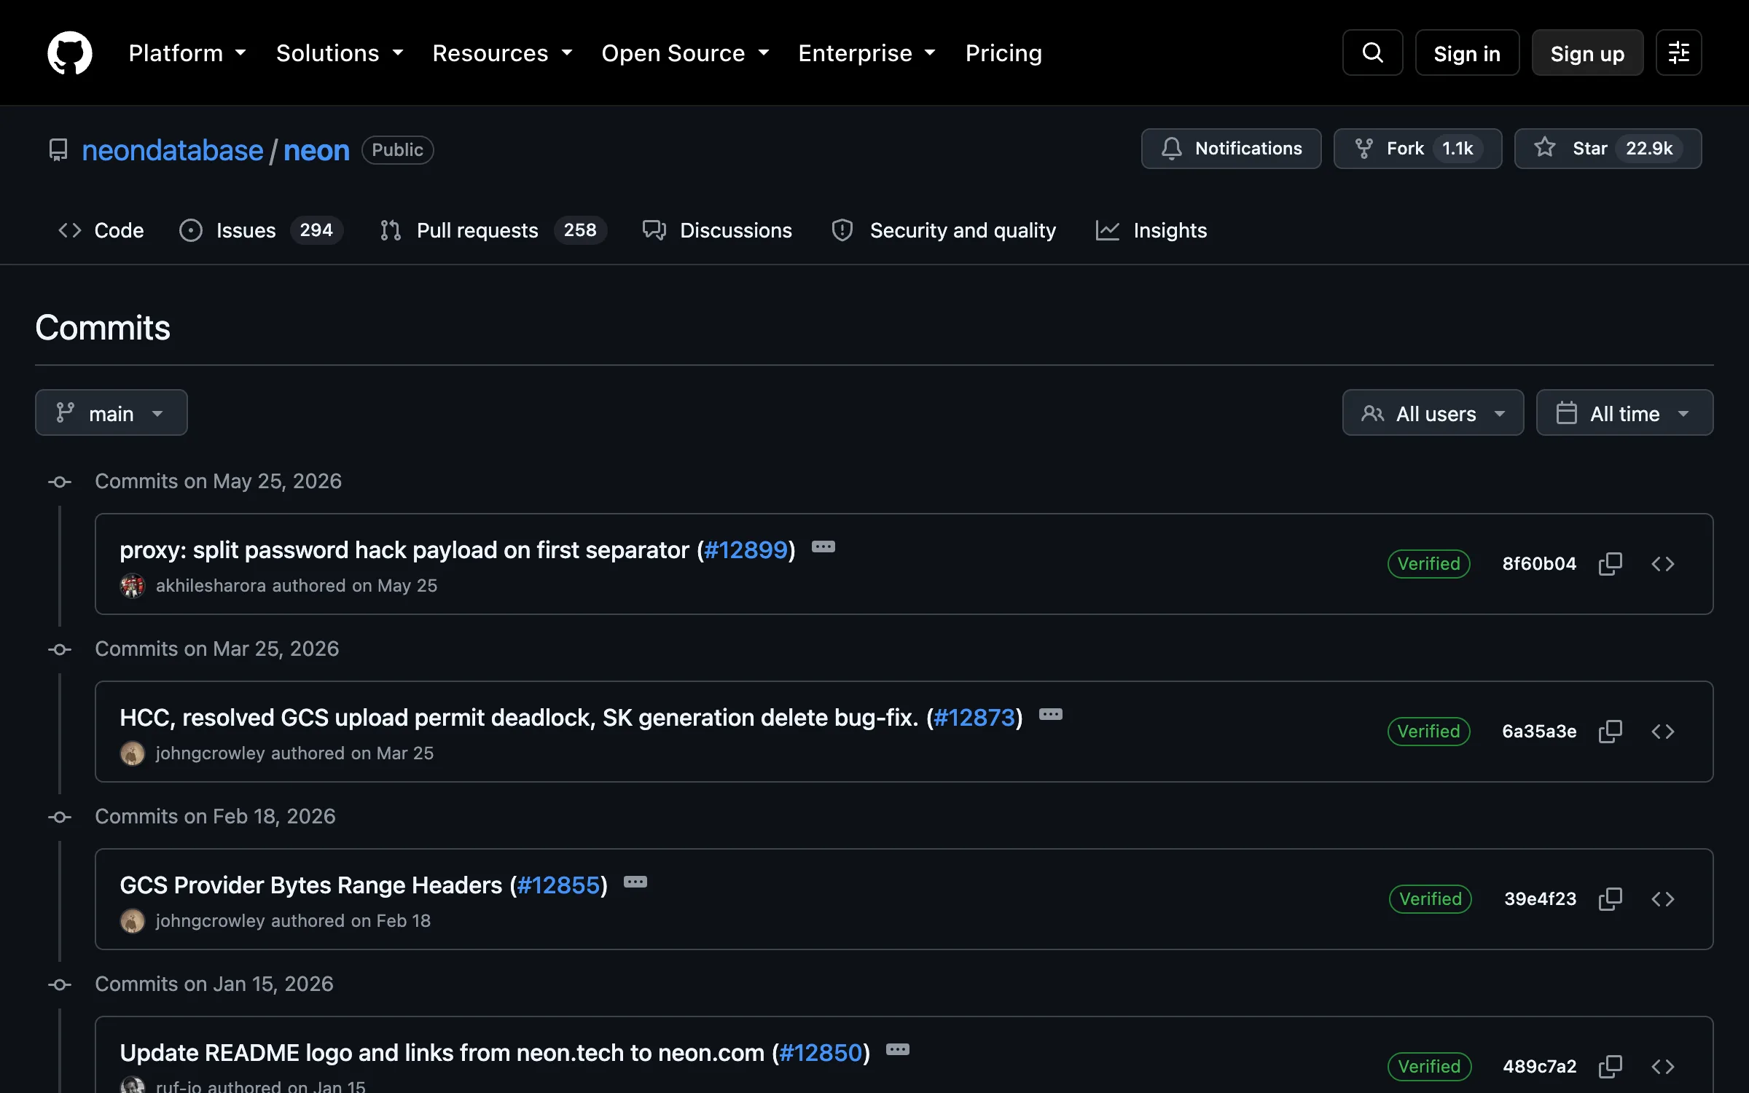Open the Security and quality tab
This screenshot has width=1749, height=1093.
coord(944,230)
